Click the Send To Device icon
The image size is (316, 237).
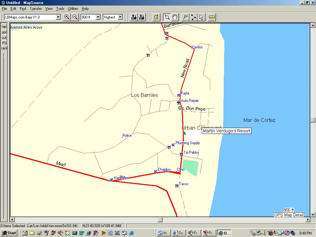coord(134,17)
